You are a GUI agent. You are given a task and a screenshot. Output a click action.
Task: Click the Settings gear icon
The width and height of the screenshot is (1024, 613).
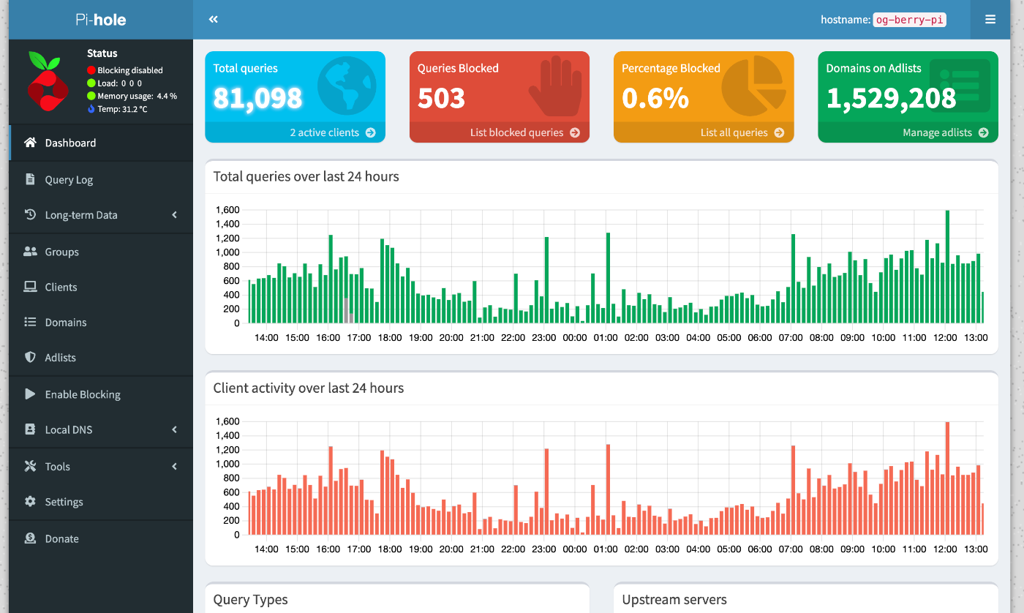coord(30,502)
